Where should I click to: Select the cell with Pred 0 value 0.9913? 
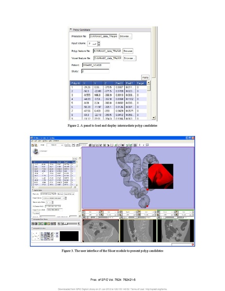click(x=119, y=95)
